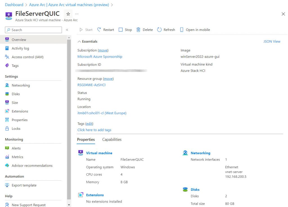Click the Size icon in sidebar
This screenshot has width=288, height=207.
click(x=7, y=103)
